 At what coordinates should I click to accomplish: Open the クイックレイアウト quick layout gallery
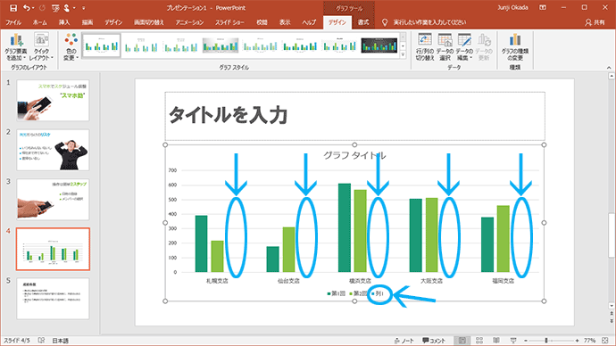[x=41, y=46]
